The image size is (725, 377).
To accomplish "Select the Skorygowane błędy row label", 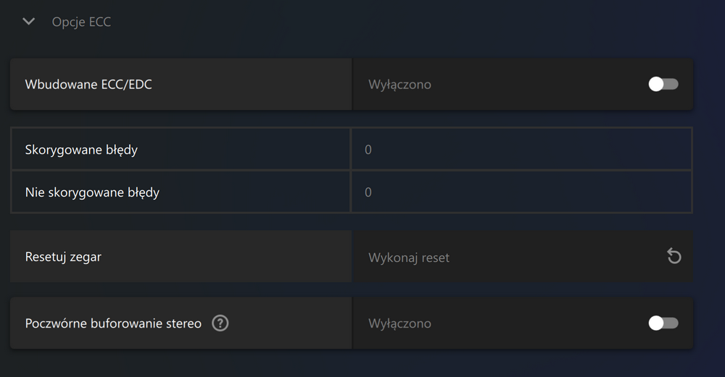I will (x=81, y=150).
